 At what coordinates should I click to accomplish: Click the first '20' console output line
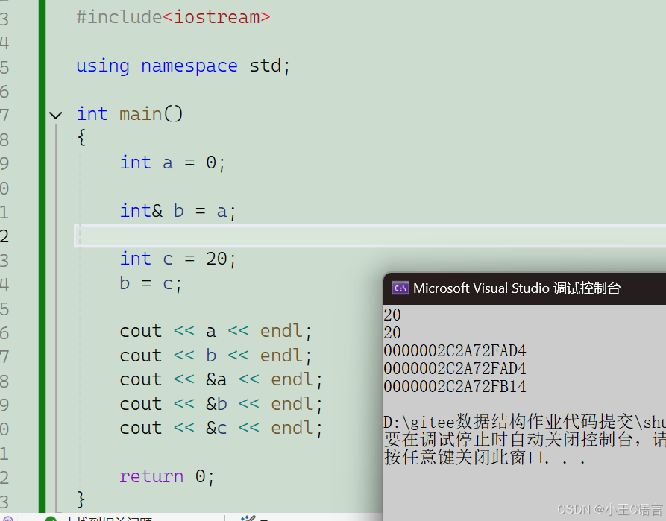click(x=392, y=315)
